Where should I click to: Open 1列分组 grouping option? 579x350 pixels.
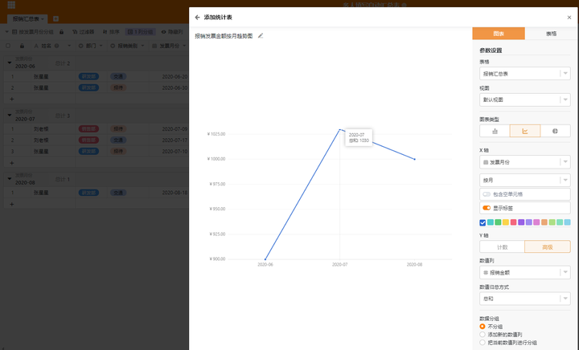(x=140, y=32)
